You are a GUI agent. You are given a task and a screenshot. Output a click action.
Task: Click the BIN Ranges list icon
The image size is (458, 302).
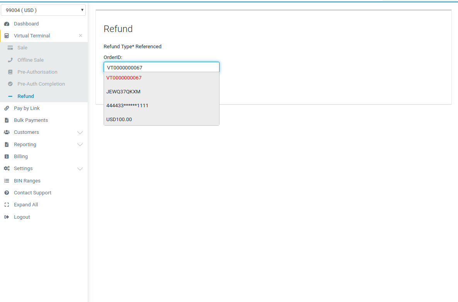pos(7,181)
